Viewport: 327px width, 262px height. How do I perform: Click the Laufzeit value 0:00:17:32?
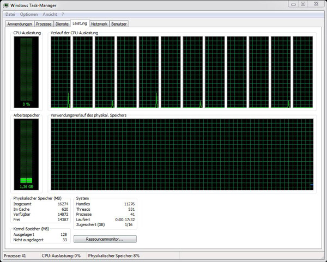(125, 220)
